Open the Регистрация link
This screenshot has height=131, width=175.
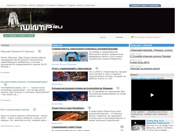coord(140,37)
